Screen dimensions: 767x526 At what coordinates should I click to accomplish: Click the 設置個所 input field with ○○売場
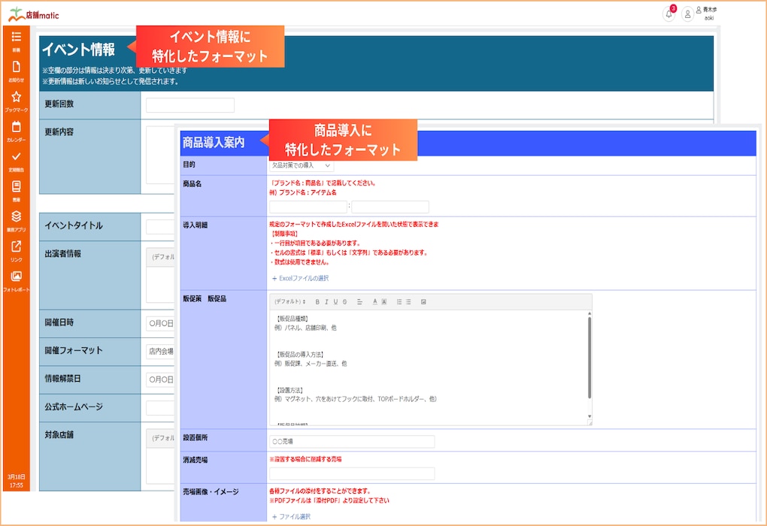351,442
